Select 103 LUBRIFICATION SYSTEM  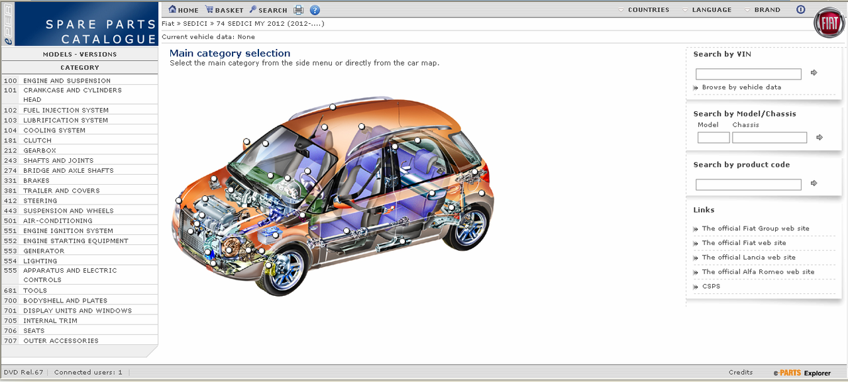[x=79, y=120]
